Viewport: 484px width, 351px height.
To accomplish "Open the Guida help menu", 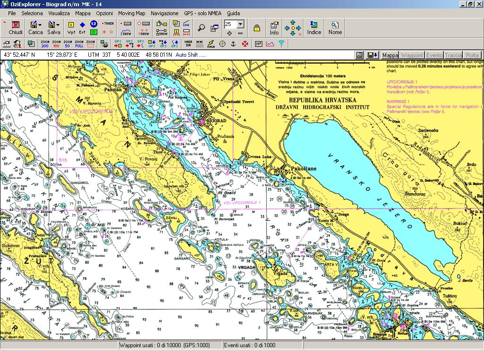I will tap(233, 13).
